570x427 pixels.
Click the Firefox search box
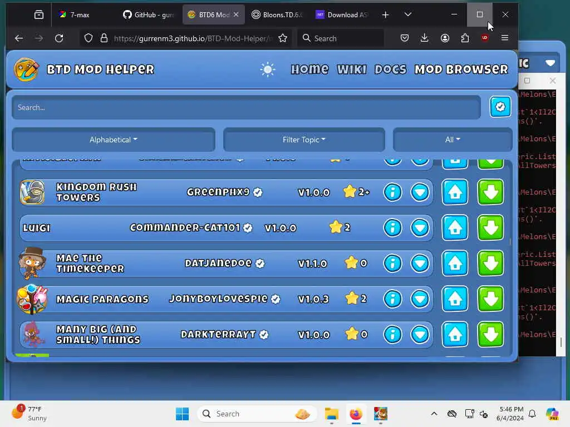pyautogui.click(x=341, y=38)
